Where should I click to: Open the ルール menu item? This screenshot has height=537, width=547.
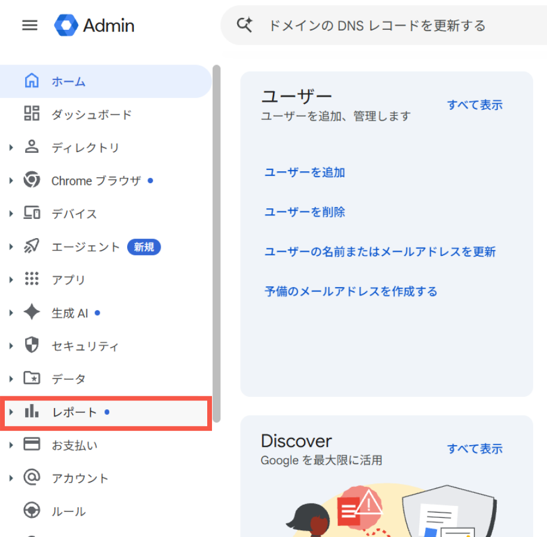click(x=106, y=511)
